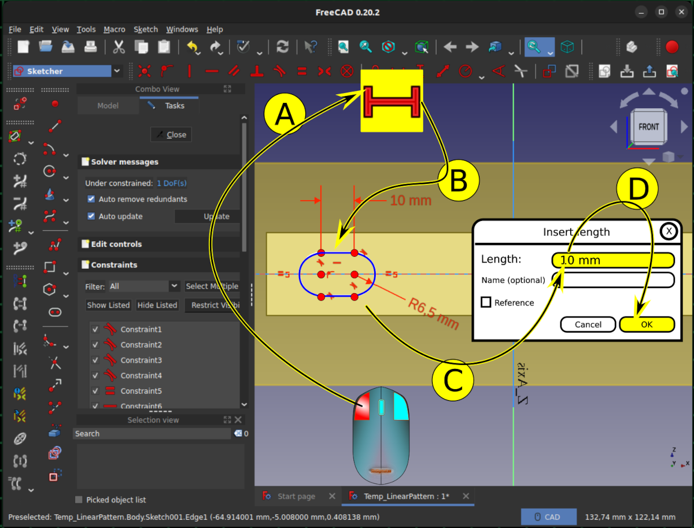The height and width of the screenshot is (528, 694).
Task: Open the Windows menu
Action: [182, 29]
